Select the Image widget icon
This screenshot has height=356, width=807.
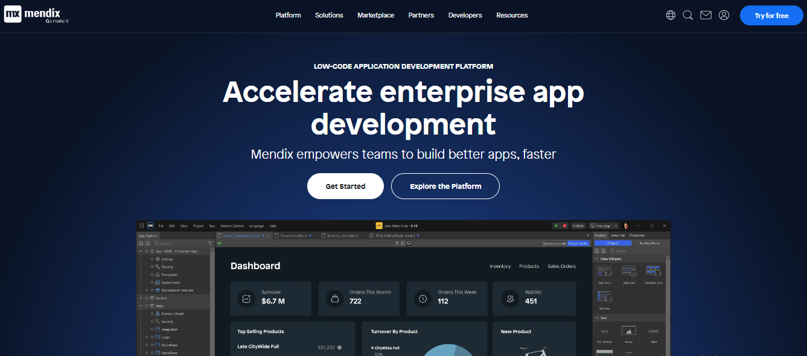pyautogui.click(x=629, y=331)
